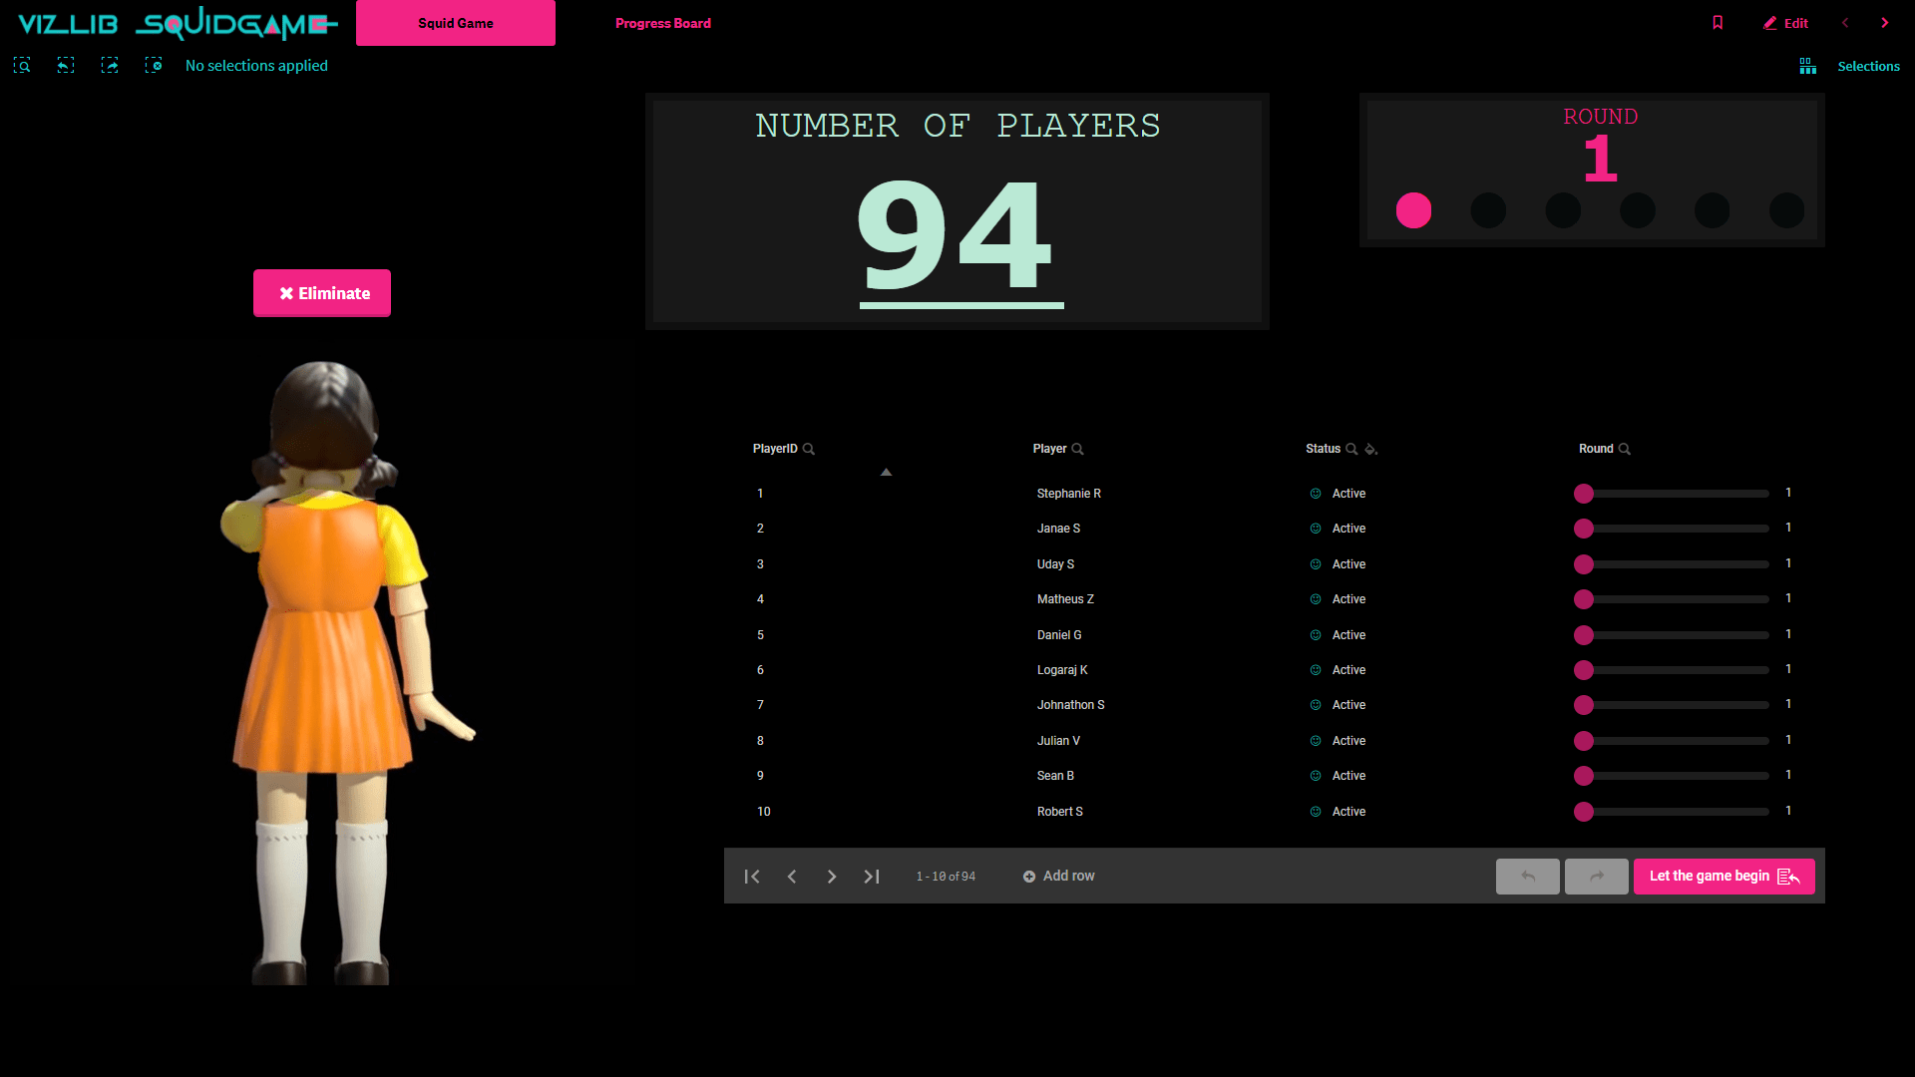Search the Status column
1915x1077 pixels.
pyautogui.click(x=1351, y=449)
